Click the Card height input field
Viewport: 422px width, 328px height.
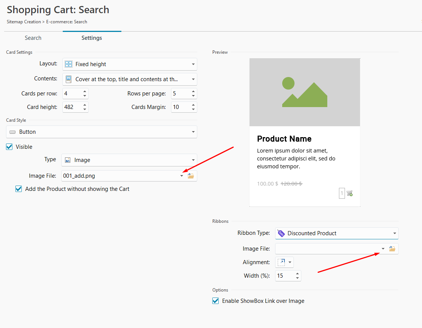click(71, 107)
